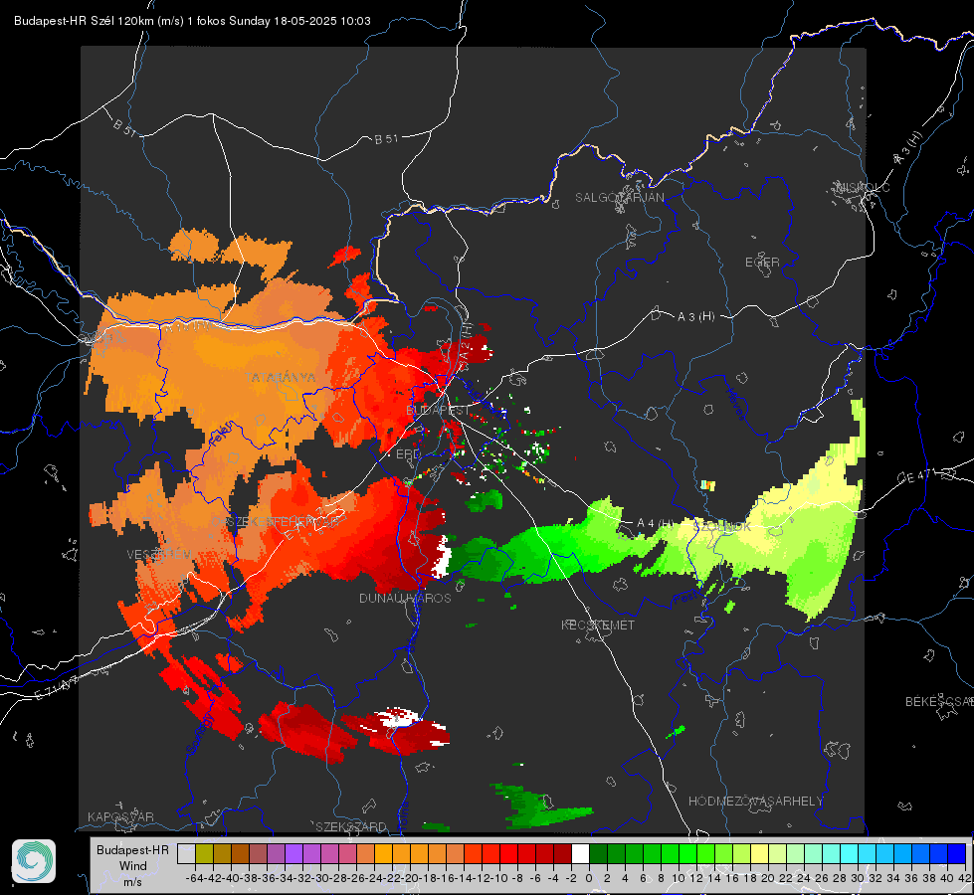
Task: Click the green echo wedge near Hódmezővásárhely
Action: (x=540, y=805)
